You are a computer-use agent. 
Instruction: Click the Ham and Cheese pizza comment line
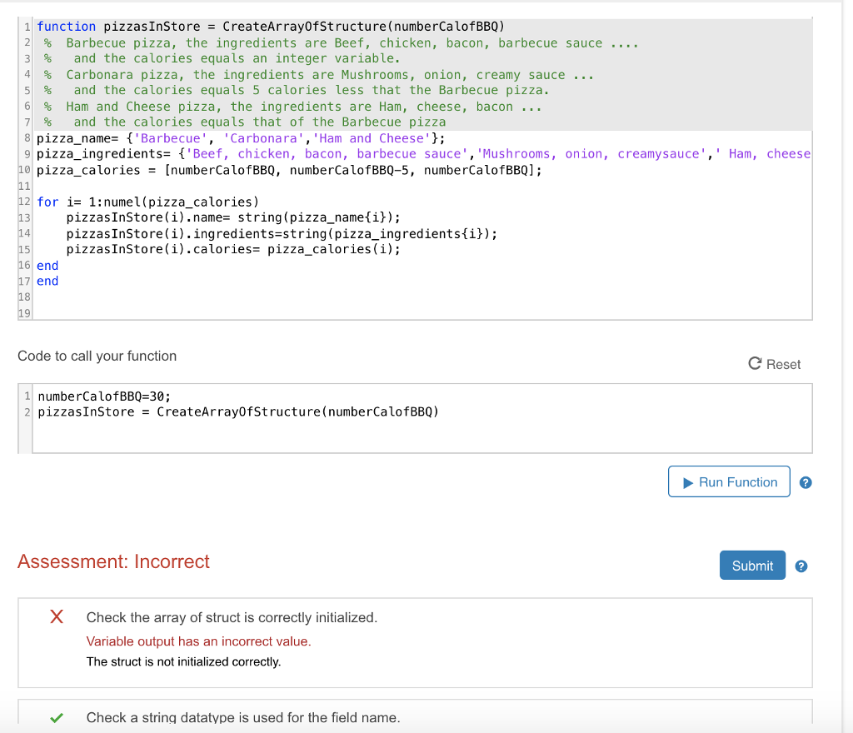(292, 107)
